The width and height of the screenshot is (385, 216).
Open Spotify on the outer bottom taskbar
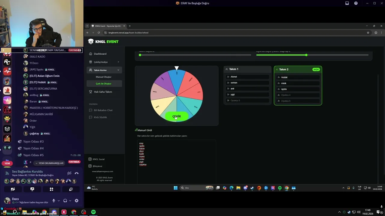click(94, 212)
